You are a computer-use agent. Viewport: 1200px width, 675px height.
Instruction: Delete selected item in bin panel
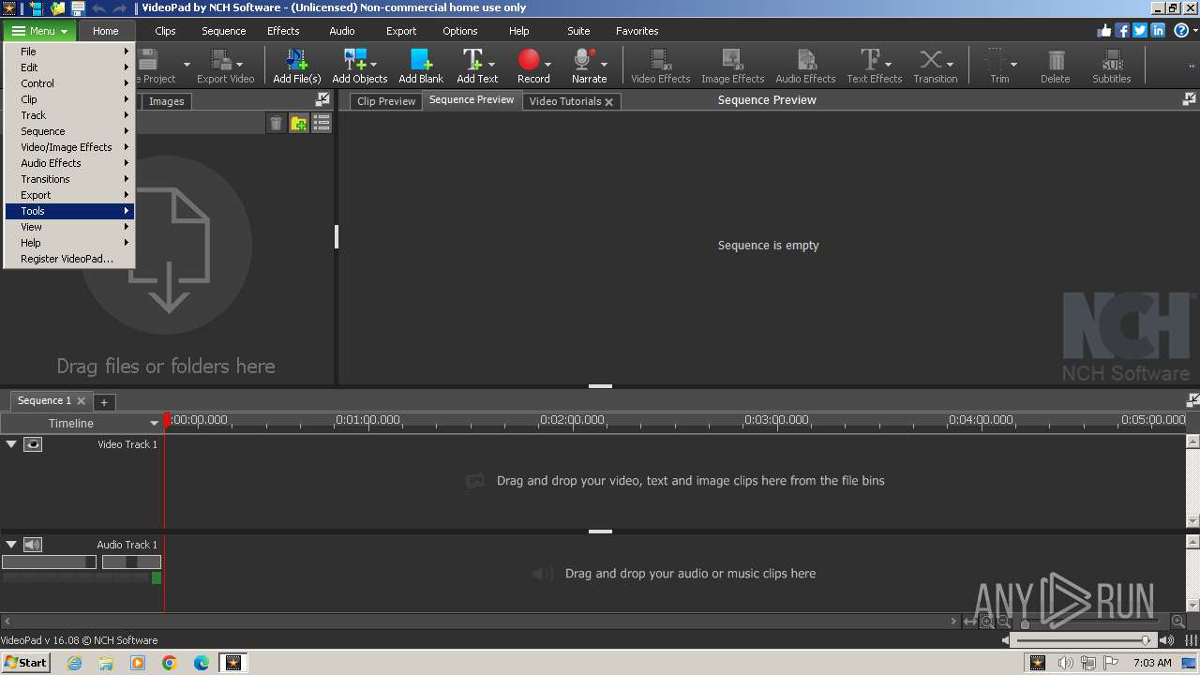pos(276,123)
